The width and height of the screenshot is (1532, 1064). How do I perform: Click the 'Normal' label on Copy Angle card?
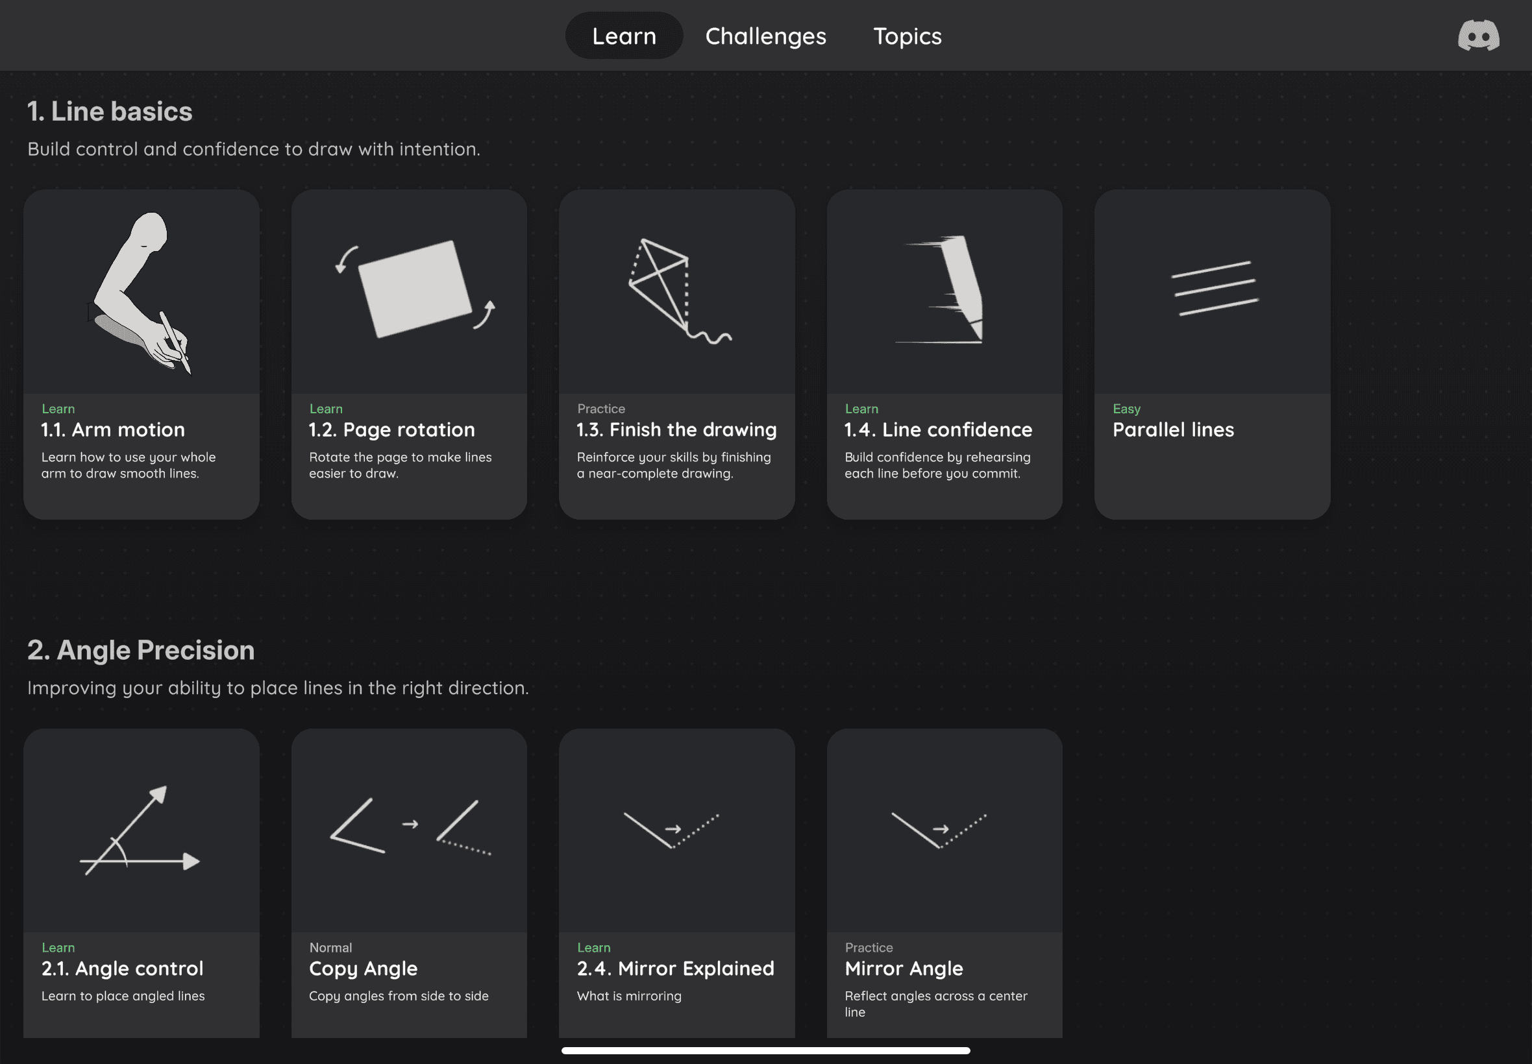pyautogui.click(x=330, y=947)
